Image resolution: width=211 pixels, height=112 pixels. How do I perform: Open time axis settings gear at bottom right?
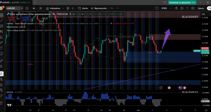[206, 110]
